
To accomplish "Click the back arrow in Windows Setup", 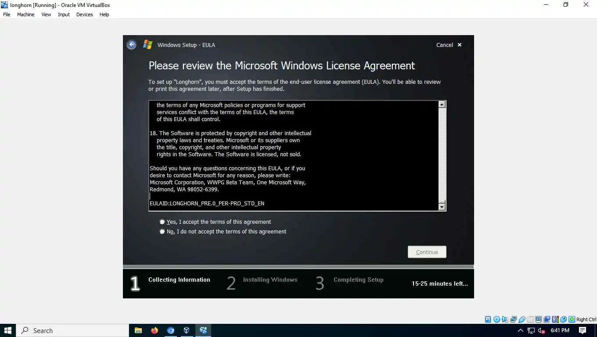I will point(131,45).
